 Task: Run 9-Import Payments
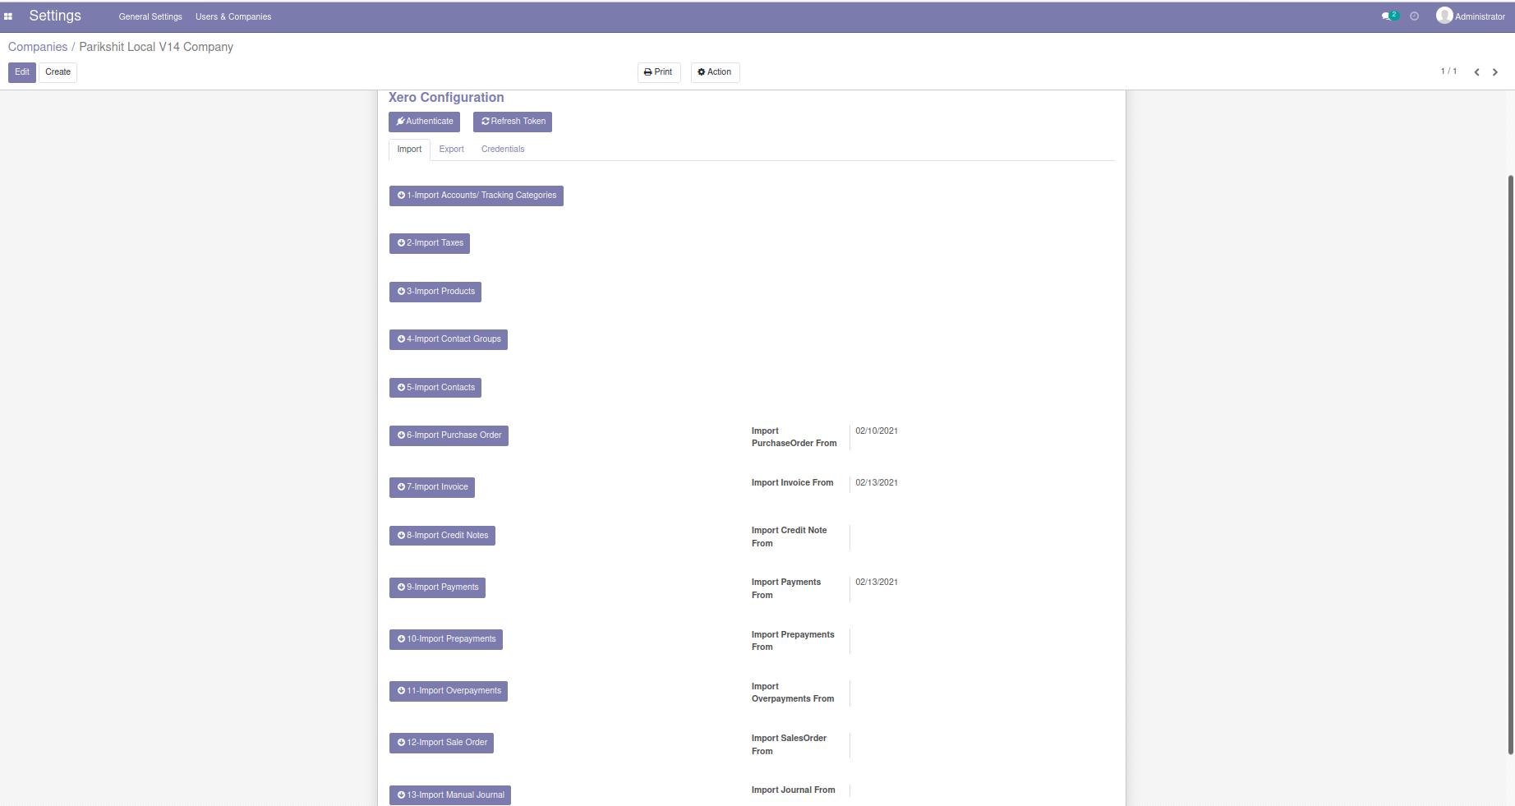tap(437, 587)
